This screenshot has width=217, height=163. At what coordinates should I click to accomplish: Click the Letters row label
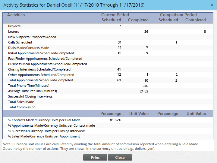coord(14,32)
